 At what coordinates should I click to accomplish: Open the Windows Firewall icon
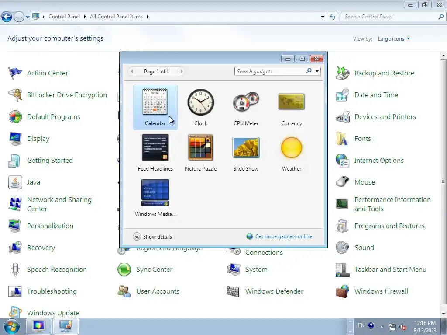(342, 291)
